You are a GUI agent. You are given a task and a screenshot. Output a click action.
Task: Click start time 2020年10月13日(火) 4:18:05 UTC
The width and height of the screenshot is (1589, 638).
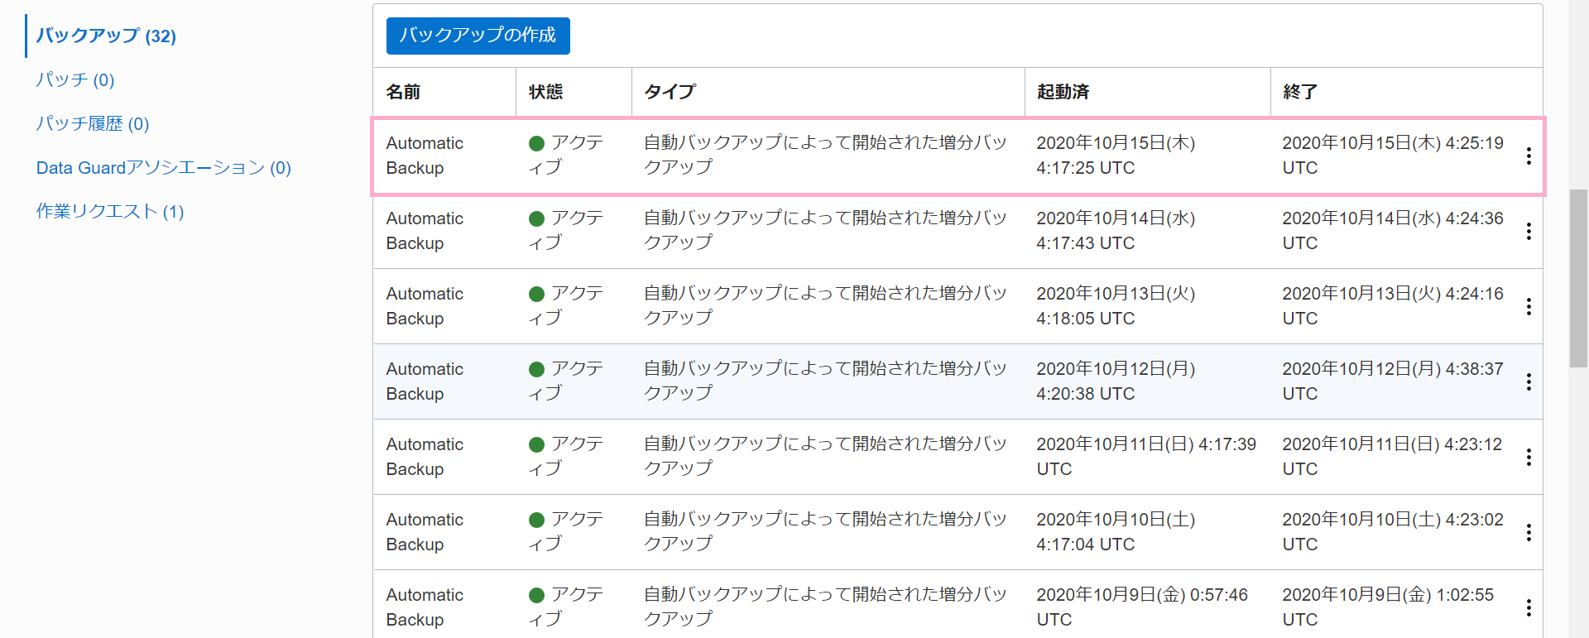pyautogui.click(x=1116, y=306)
